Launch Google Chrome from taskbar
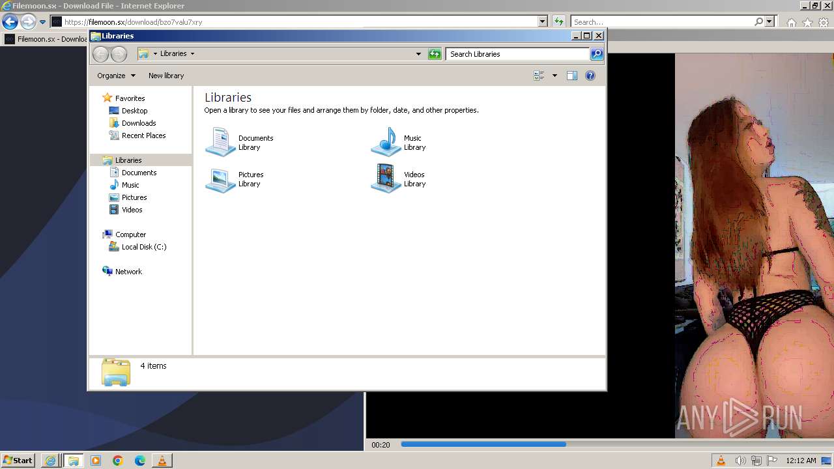The width and height of the screenshot is (834, 469). click(x=118, y=461)
